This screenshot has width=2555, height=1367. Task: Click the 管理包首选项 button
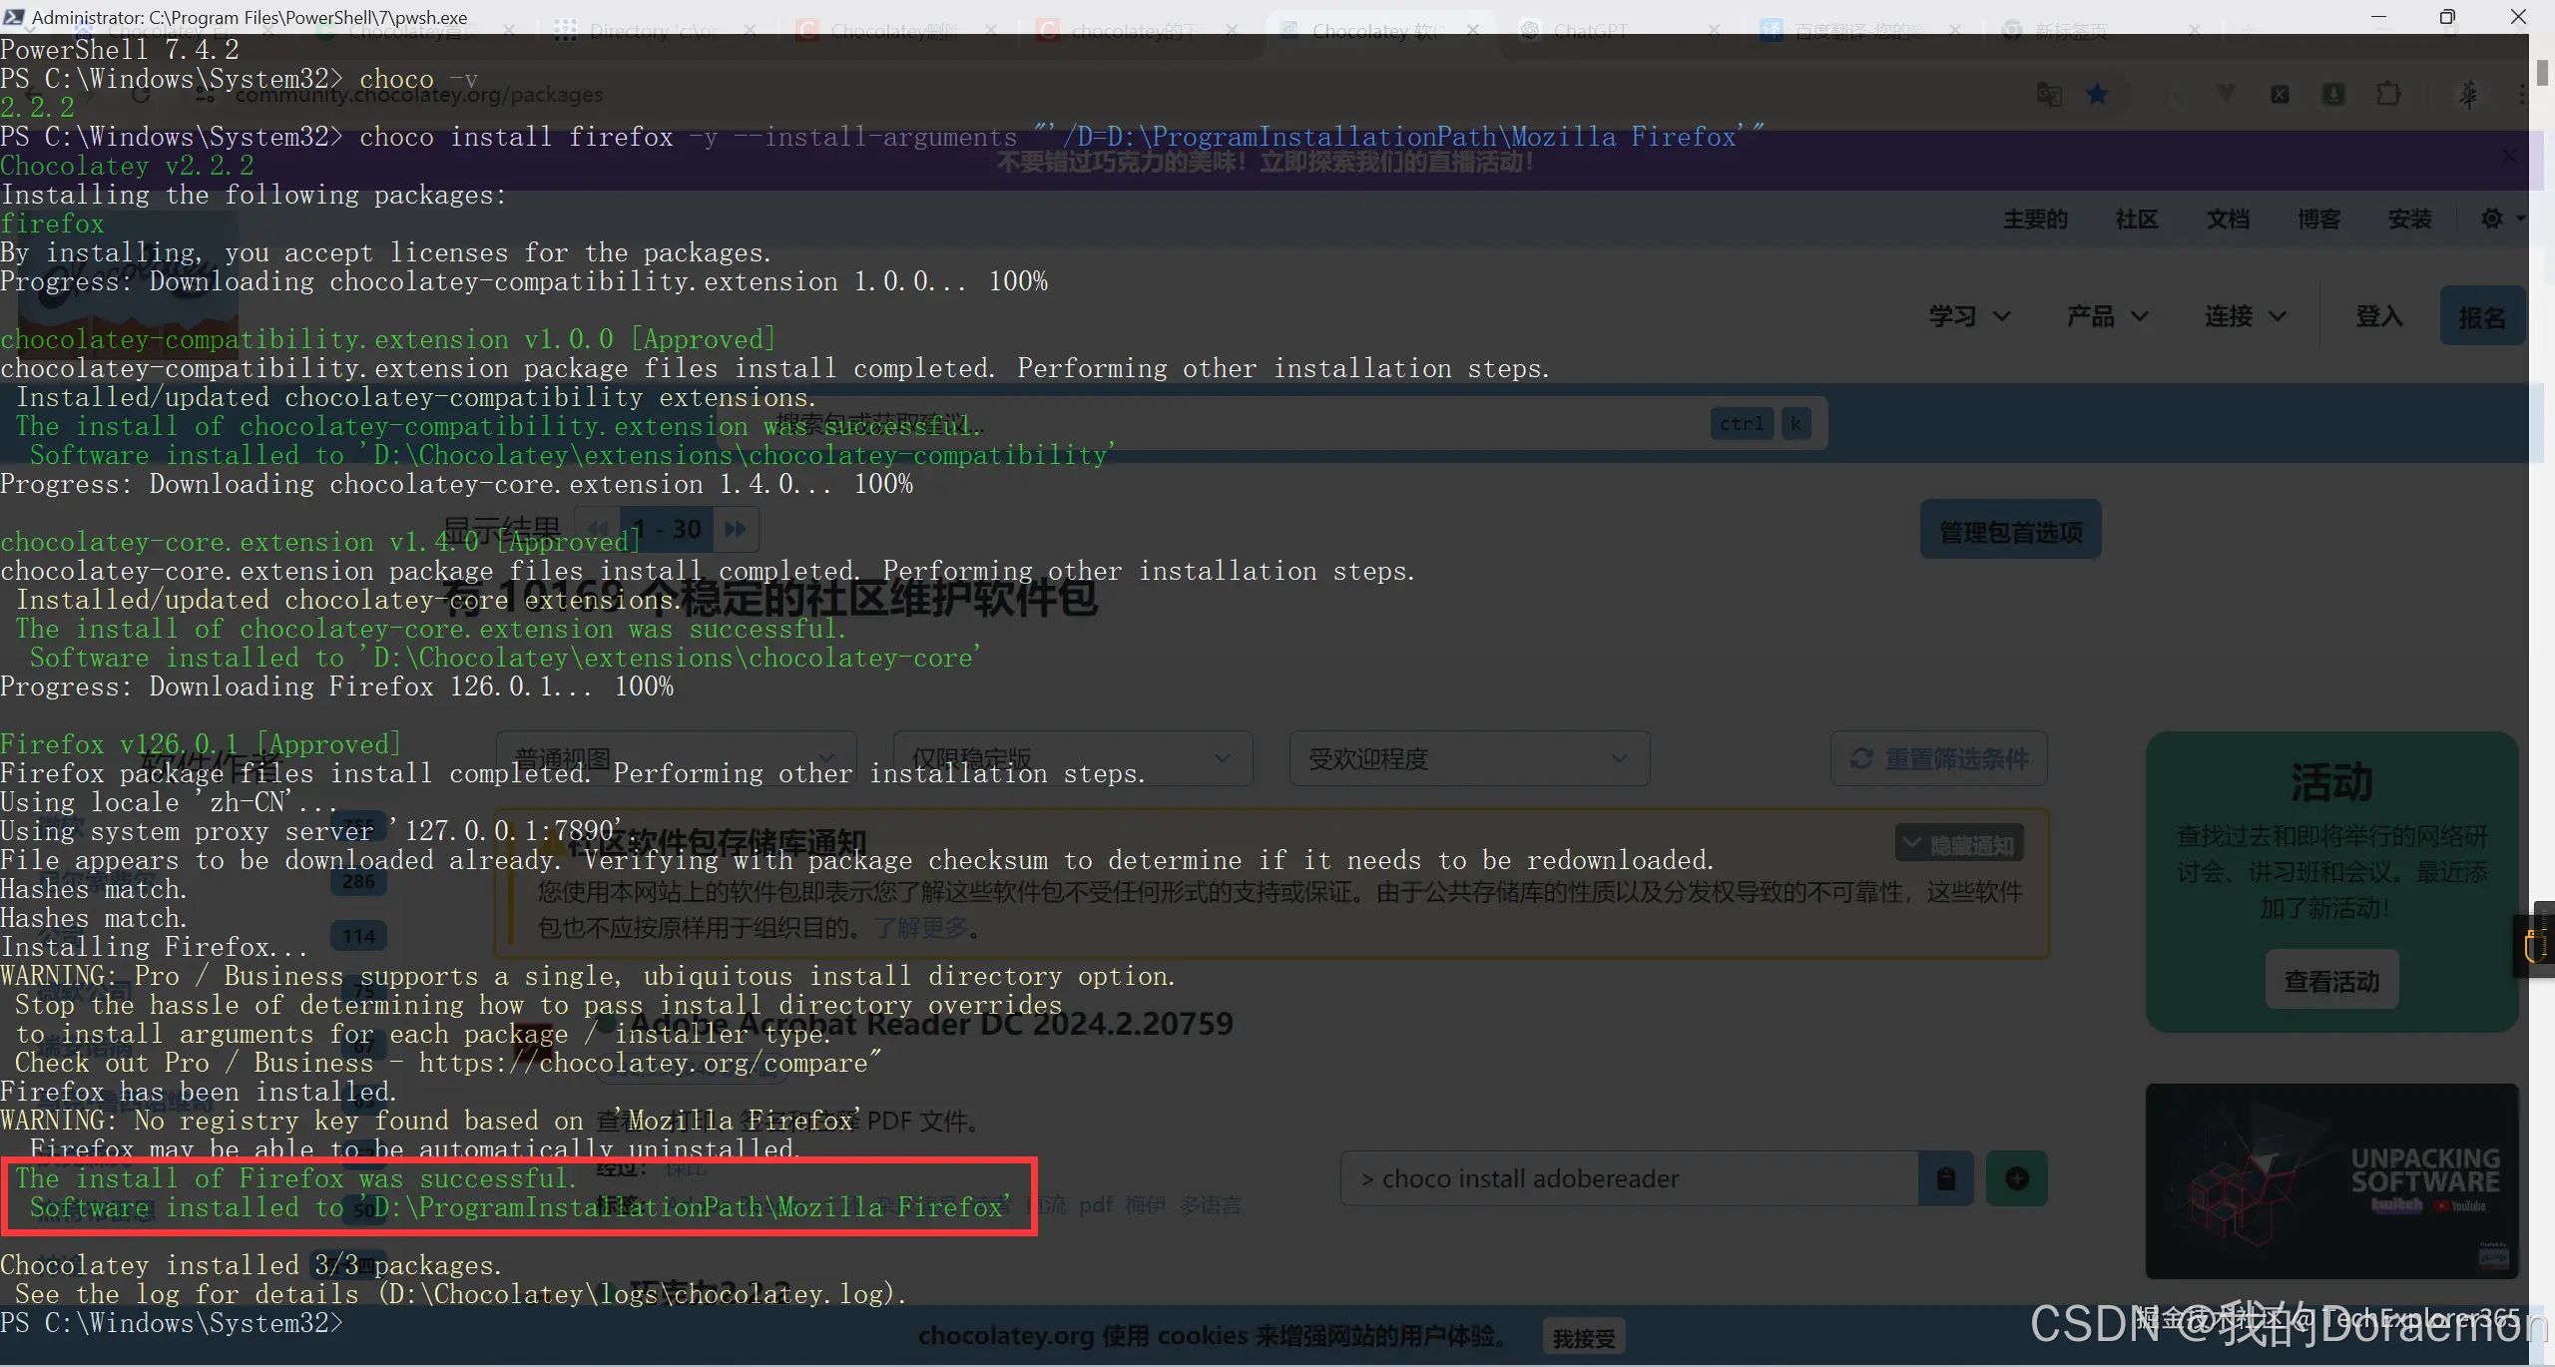click(2010, 532)
